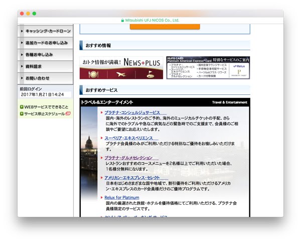Image resolution: width=301 pixels, height=242 pixels.
Task: Open the 資料請求 sidebar item
Action: click(x=45, y=66)
